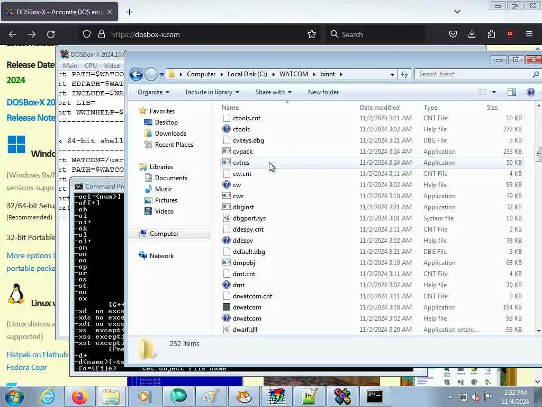This screenshot has width=542, height=407.
Task: Click the Firefox taskbar icon
Action: pos(79,396)
